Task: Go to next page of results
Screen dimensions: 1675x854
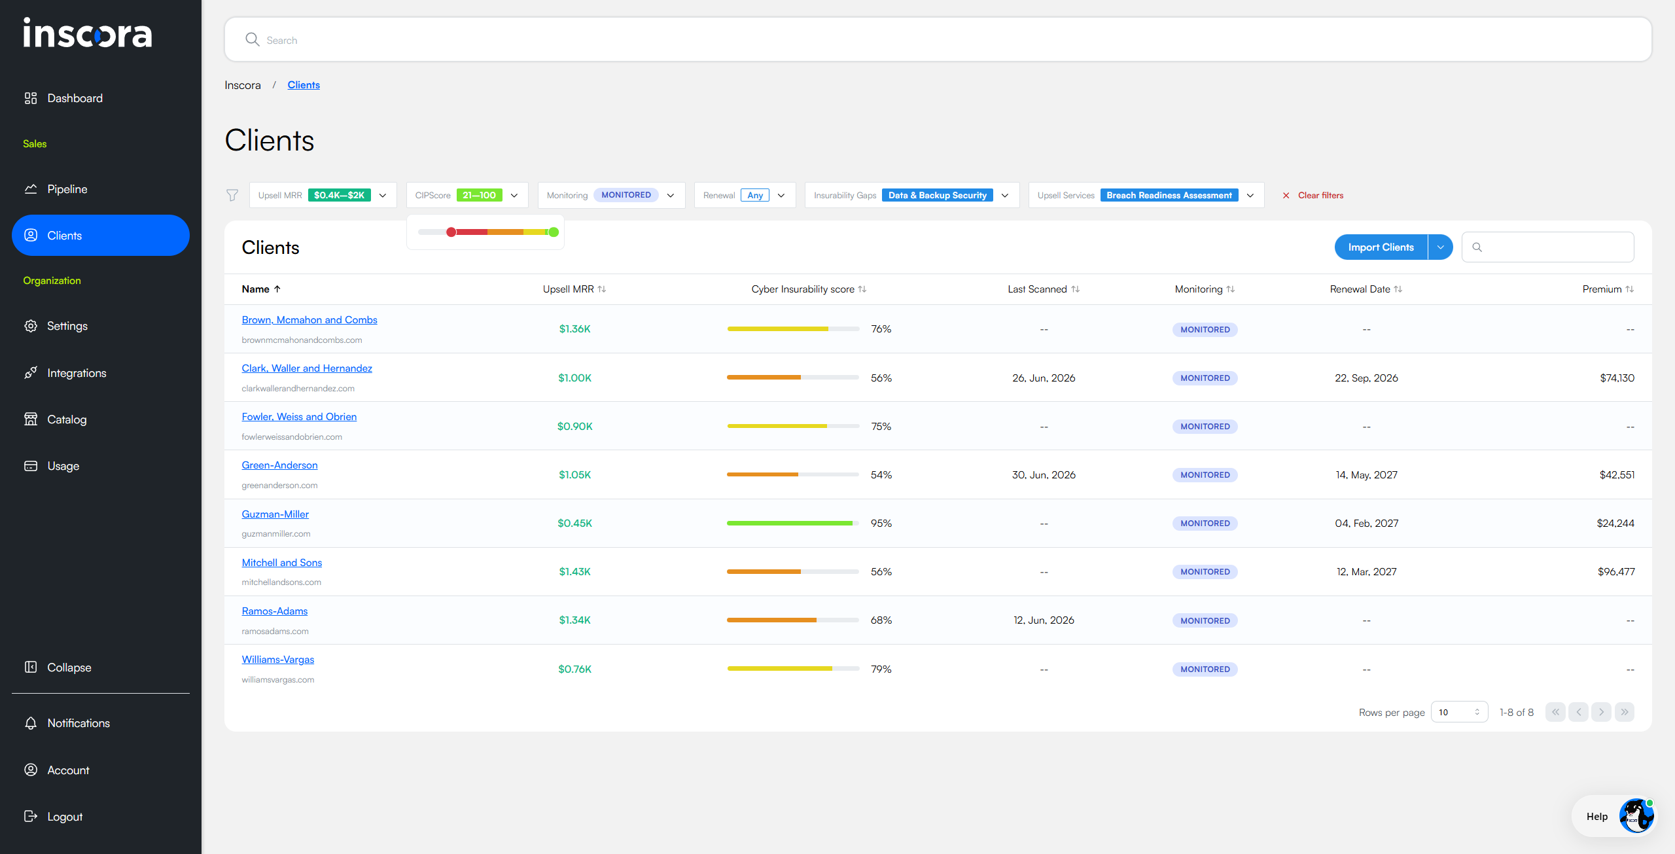Action: tap(1601, 712)
